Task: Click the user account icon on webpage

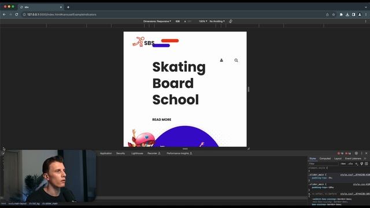Action: click(221, 60)
